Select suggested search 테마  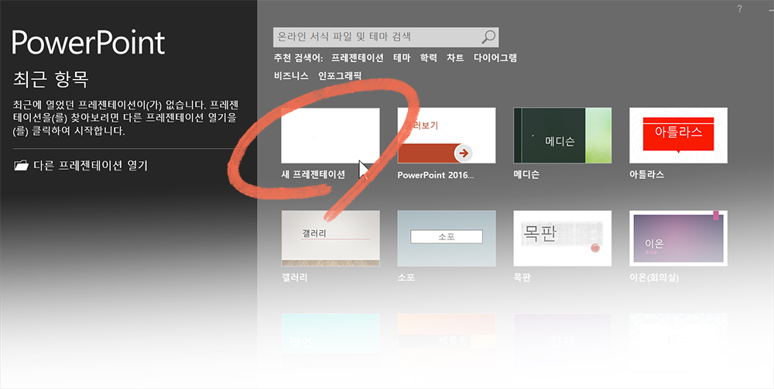tap(402, 58)
